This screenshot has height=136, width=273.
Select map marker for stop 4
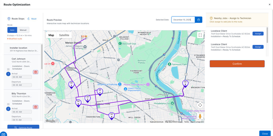coord(112,116)
